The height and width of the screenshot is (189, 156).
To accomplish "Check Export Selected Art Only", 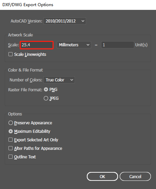I will [11, 140].
